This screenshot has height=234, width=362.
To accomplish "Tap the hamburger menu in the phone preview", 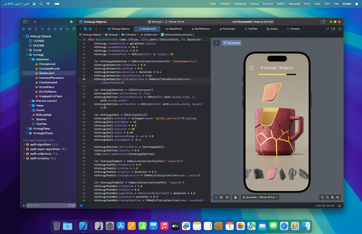I will (251, 68).
